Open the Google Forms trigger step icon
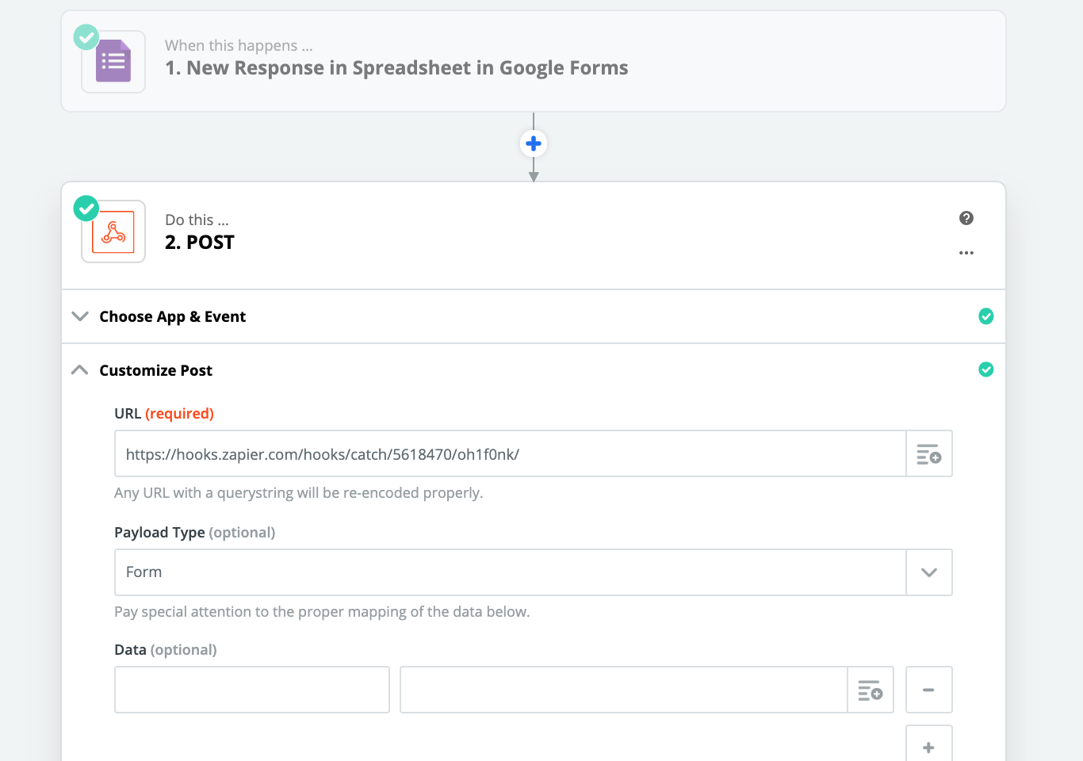 click(x=113, y=62)
